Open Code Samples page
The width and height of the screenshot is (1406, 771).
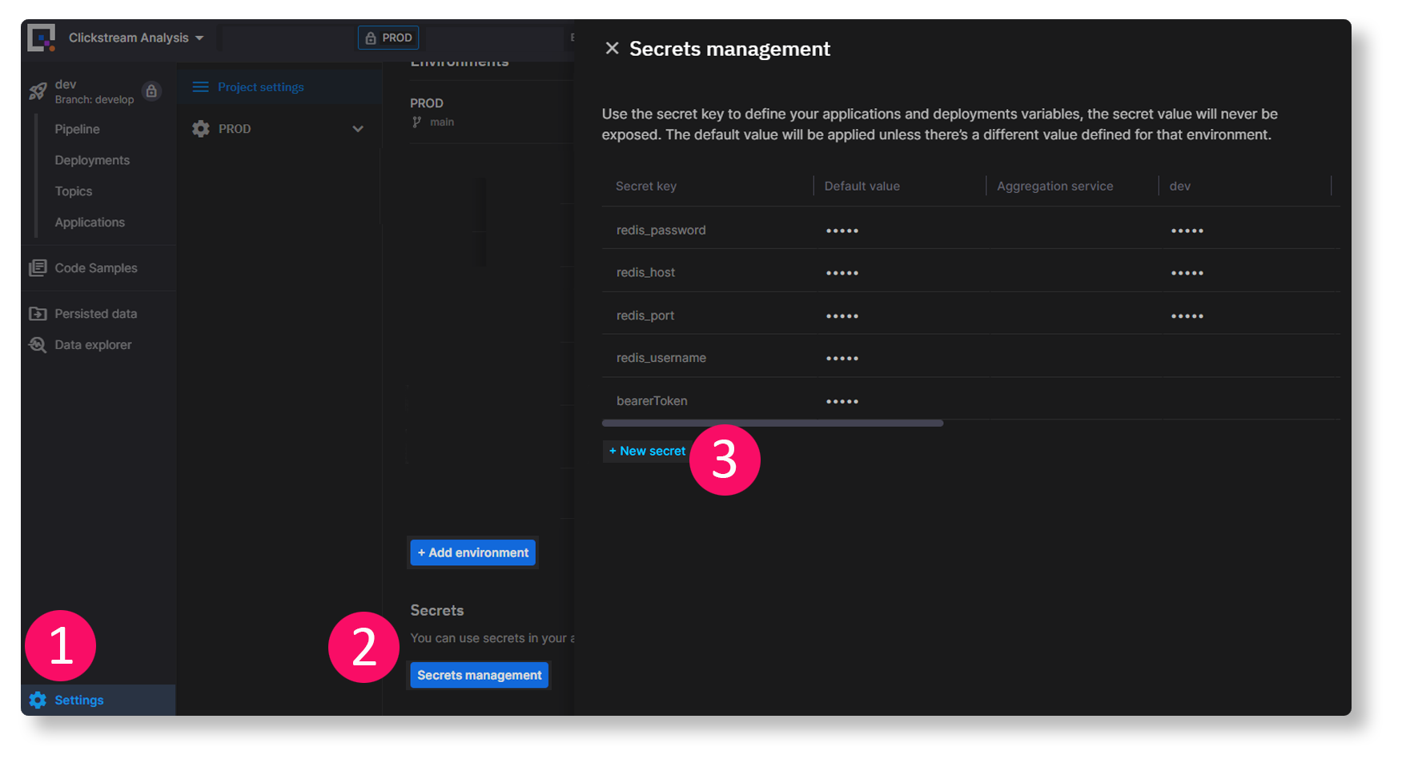[x=96, y=268]
